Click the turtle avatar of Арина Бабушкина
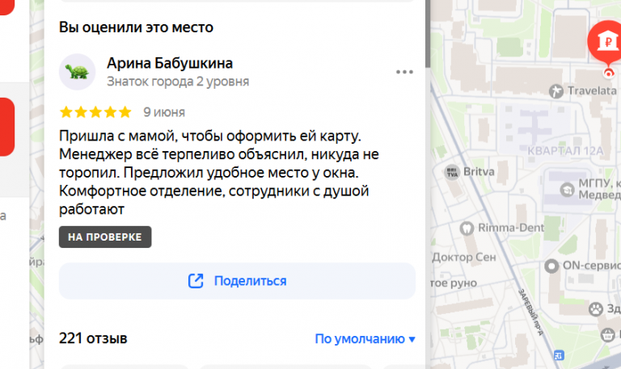Viewport: 621px width, 369px height. coord(78,72)
